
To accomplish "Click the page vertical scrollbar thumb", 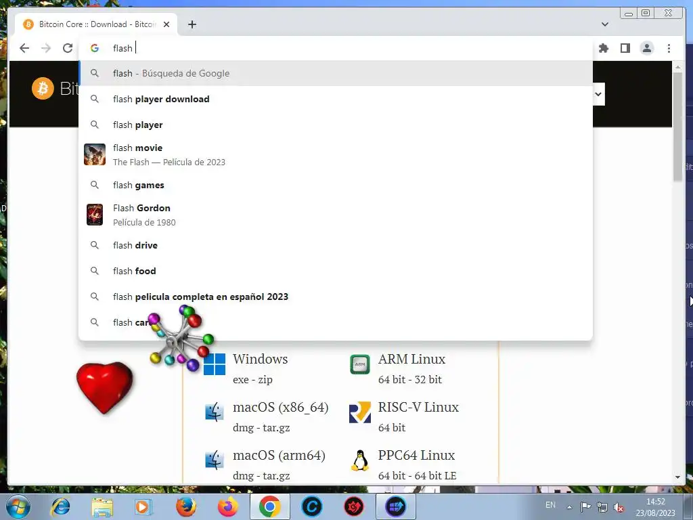I will point(677,126).
